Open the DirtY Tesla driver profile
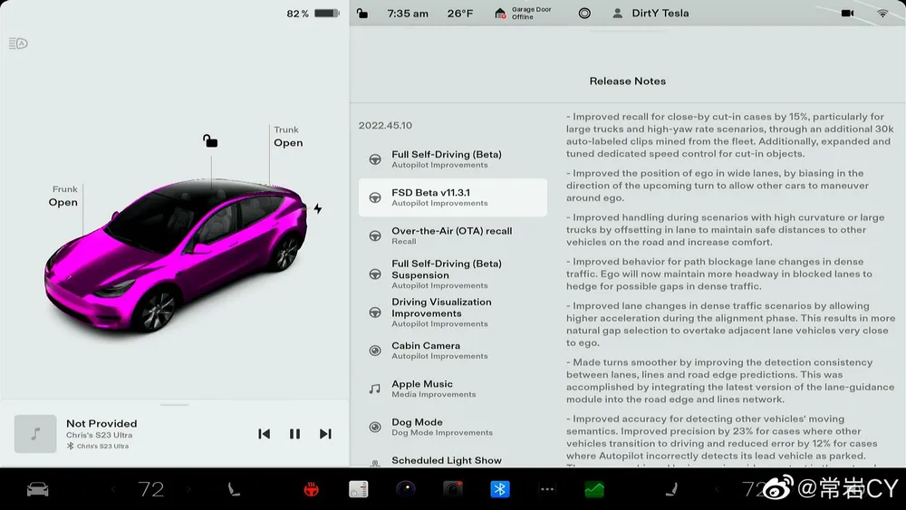Image resolution: width=906 pixels, height=510 pixels. [x=651, y=14]
